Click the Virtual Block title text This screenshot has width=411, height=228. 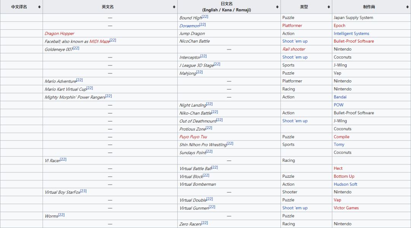191,177
